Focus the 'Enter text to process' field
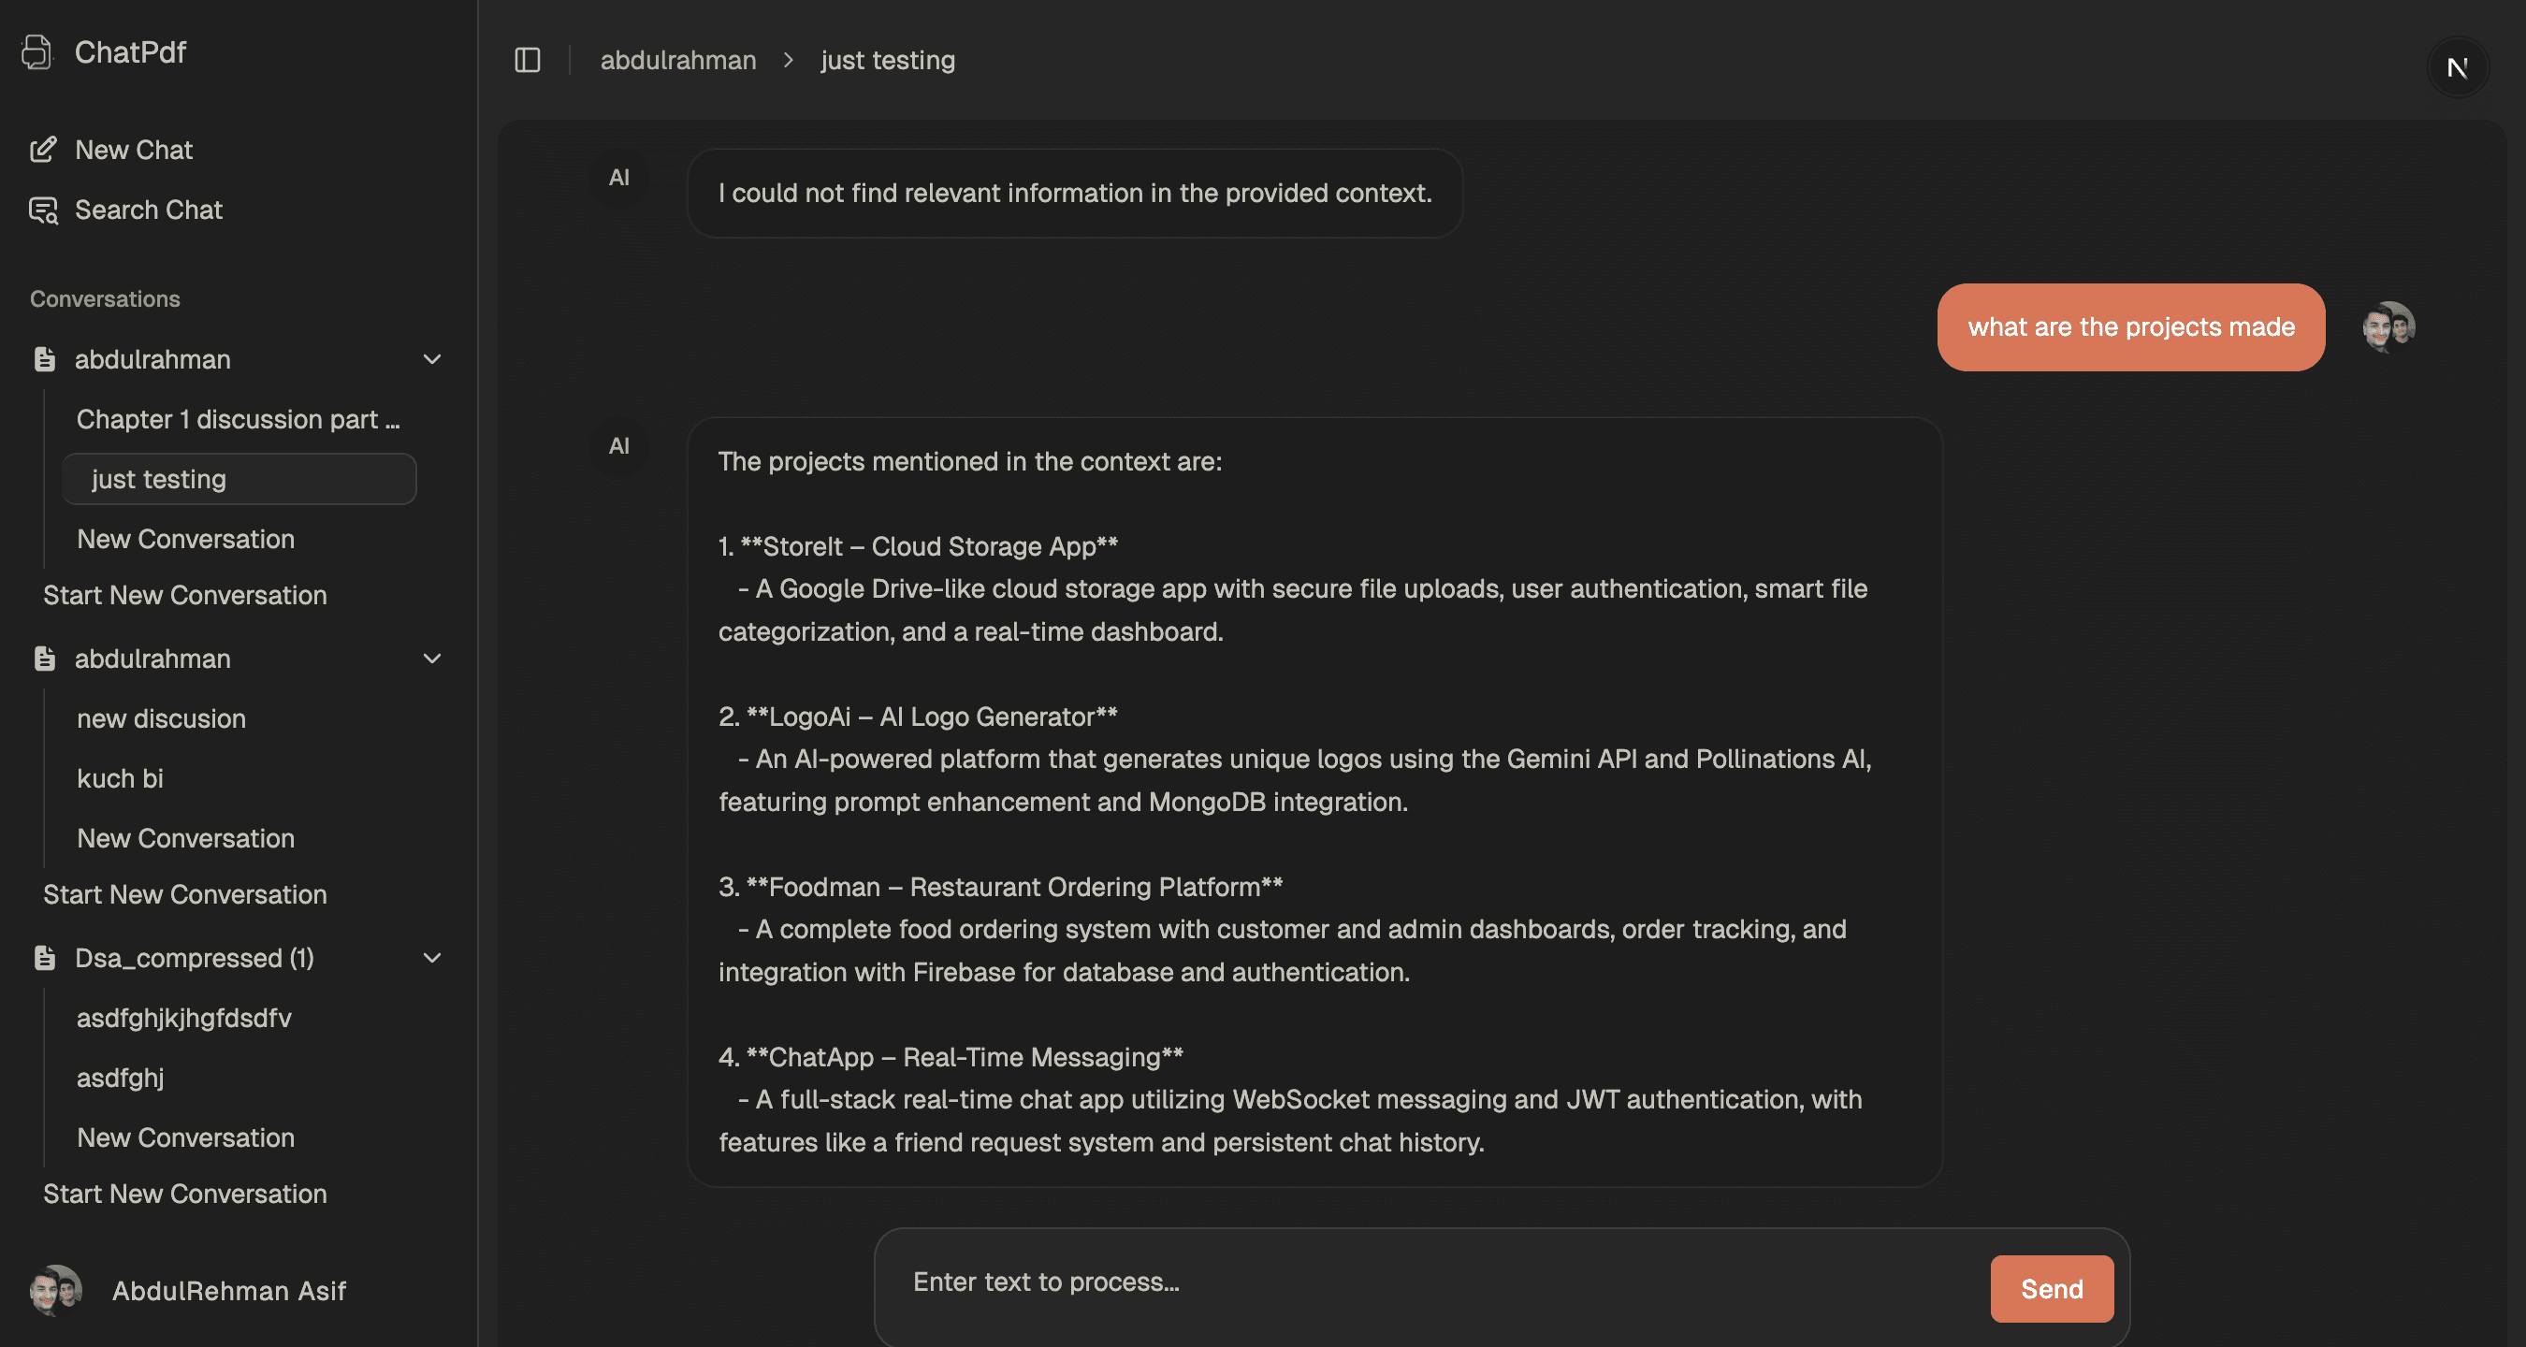The width and height of the screenshot is (2526, 1347). tap(1431, 1282)
